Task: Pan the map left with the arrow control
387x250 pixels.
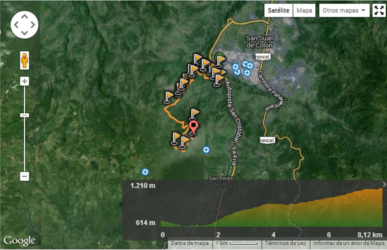Action: click(x=16, y=25)
